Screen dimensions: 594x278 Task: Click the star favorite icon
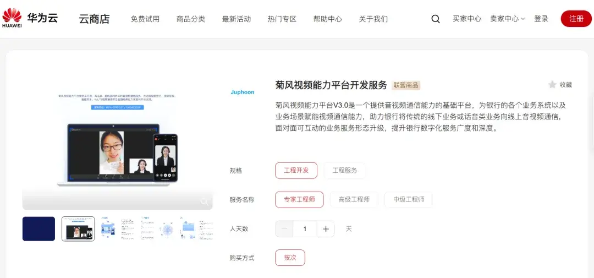tap(552, 85)
